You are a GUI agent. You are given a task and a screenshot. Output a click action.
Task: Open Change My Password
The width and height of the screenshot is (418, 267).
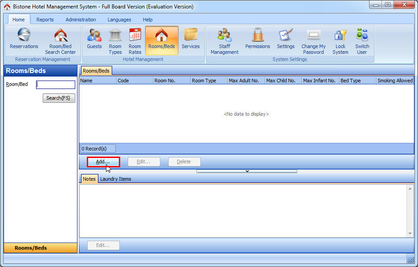coord(313,40)
